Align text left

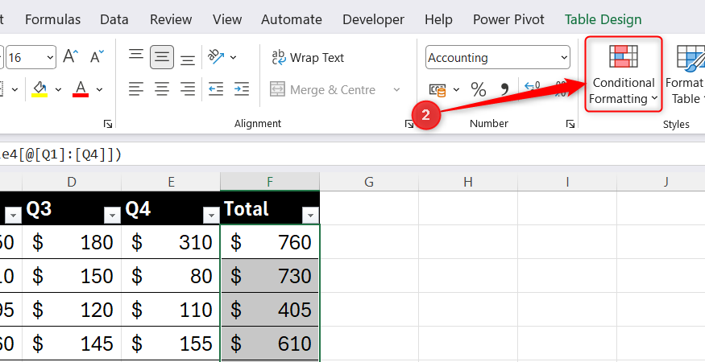coord(136,89)
